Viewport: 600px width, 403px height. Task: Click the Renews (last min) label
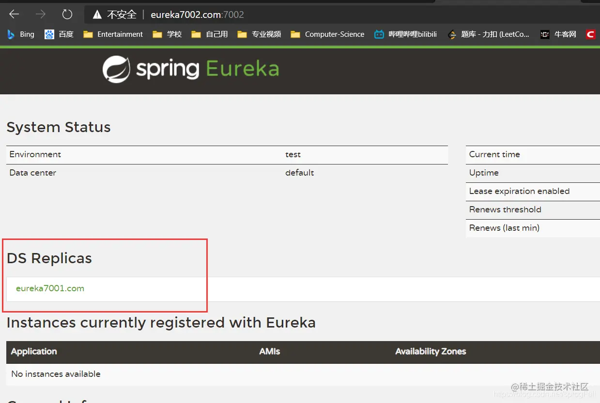pos(504,228)
